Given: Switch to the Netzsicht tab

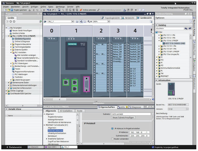Looking at the screenshot, I should point(129,18).
